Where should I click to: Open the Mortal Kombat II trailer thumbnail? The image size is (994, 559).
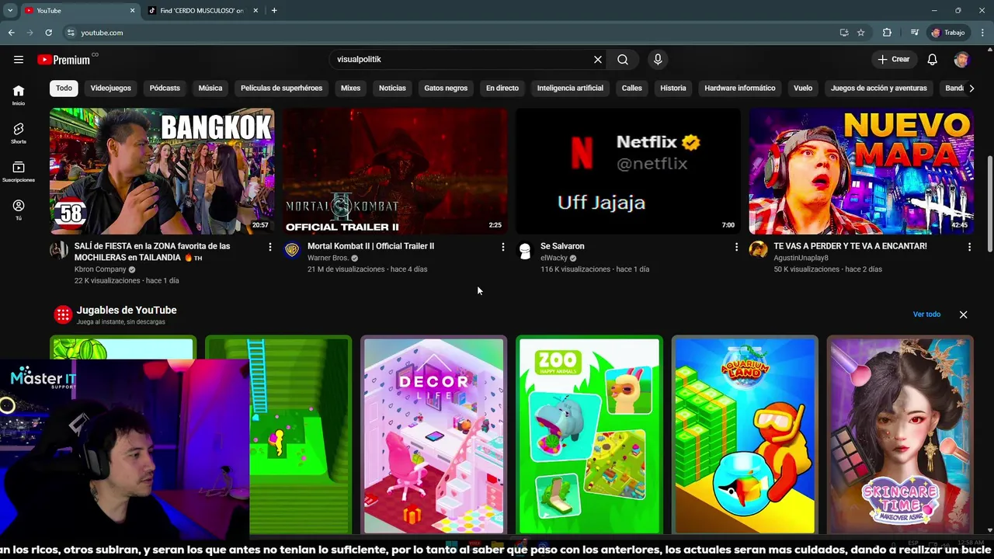click(395, 171)
